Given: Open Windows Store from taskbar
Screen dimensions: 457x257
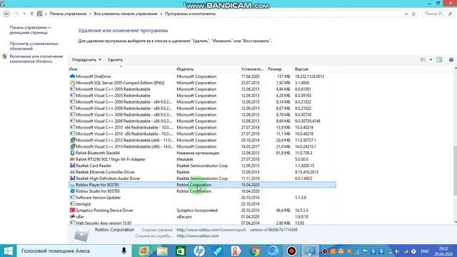Looking at the screenshot, I should click(x=181, y=251).
